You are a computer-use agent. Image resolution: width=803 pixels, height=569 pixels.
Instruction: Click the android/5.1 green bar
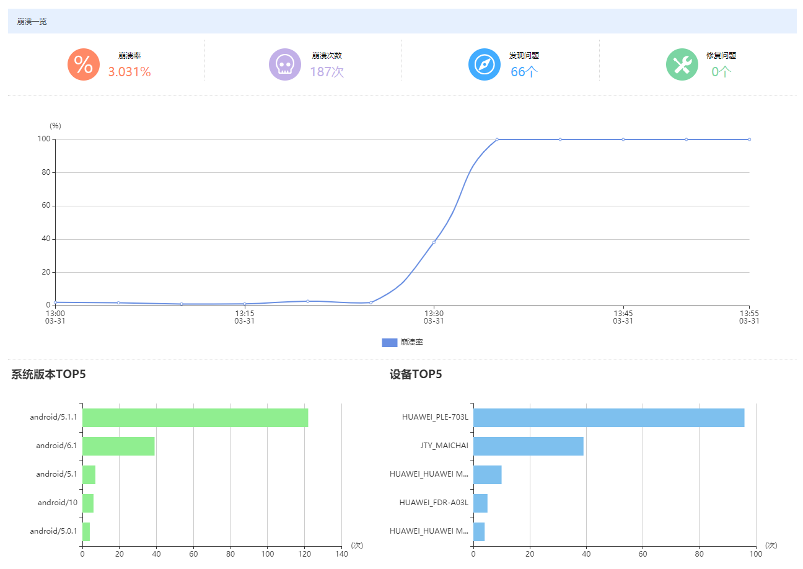89,475
